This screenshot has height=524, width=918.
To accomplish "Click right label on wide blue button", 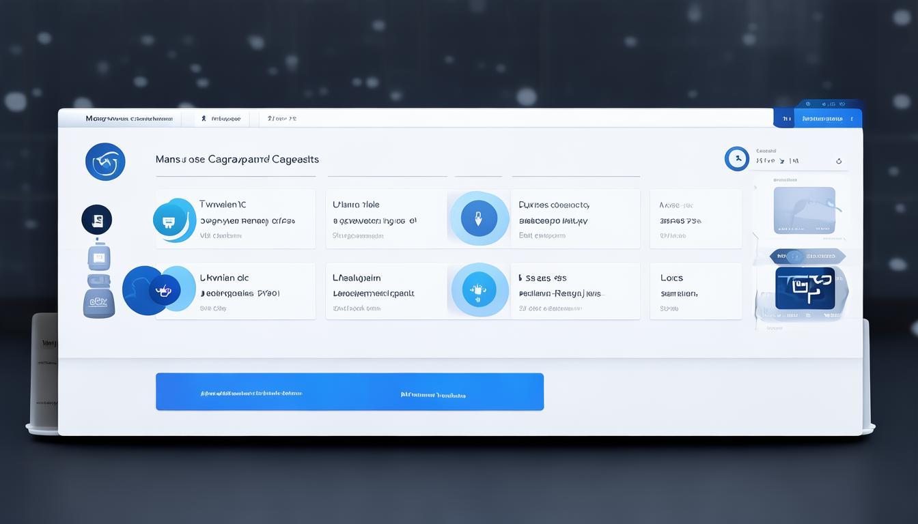I will click(433, 395).
